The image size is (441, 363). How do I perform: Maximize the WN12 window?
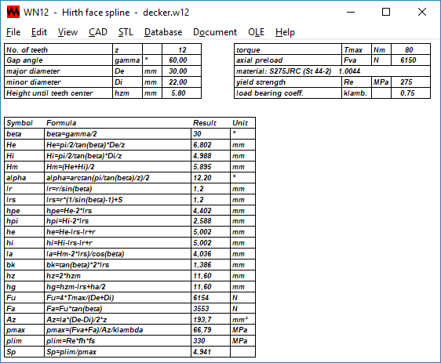[x=386, y=12]
